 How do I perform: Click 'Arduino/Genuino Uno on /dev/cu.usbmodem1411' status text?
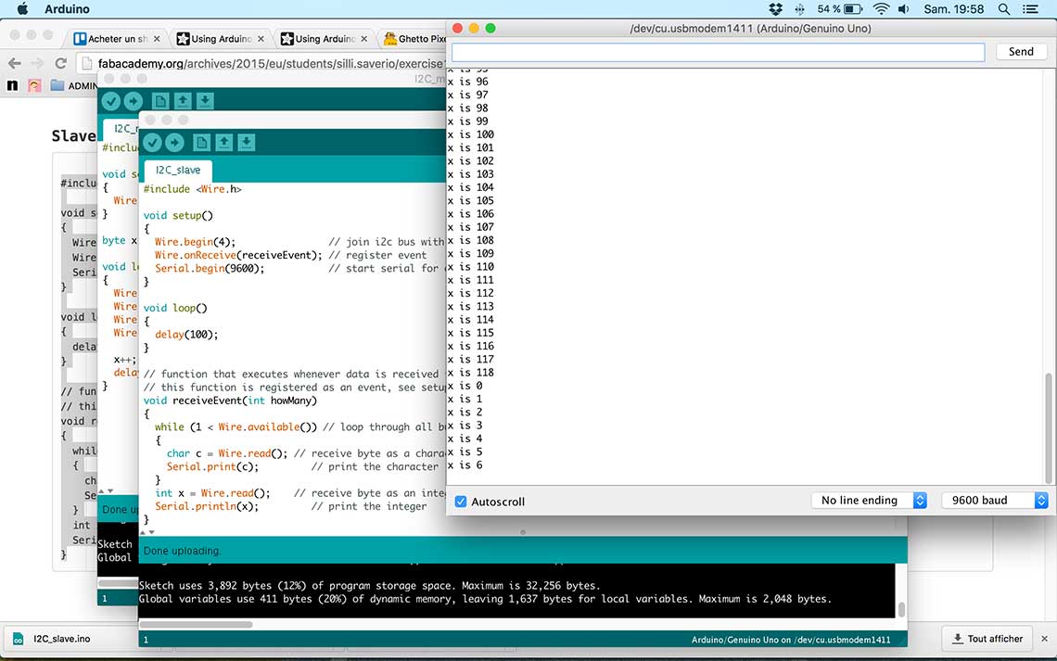click(x=791, y=640)
